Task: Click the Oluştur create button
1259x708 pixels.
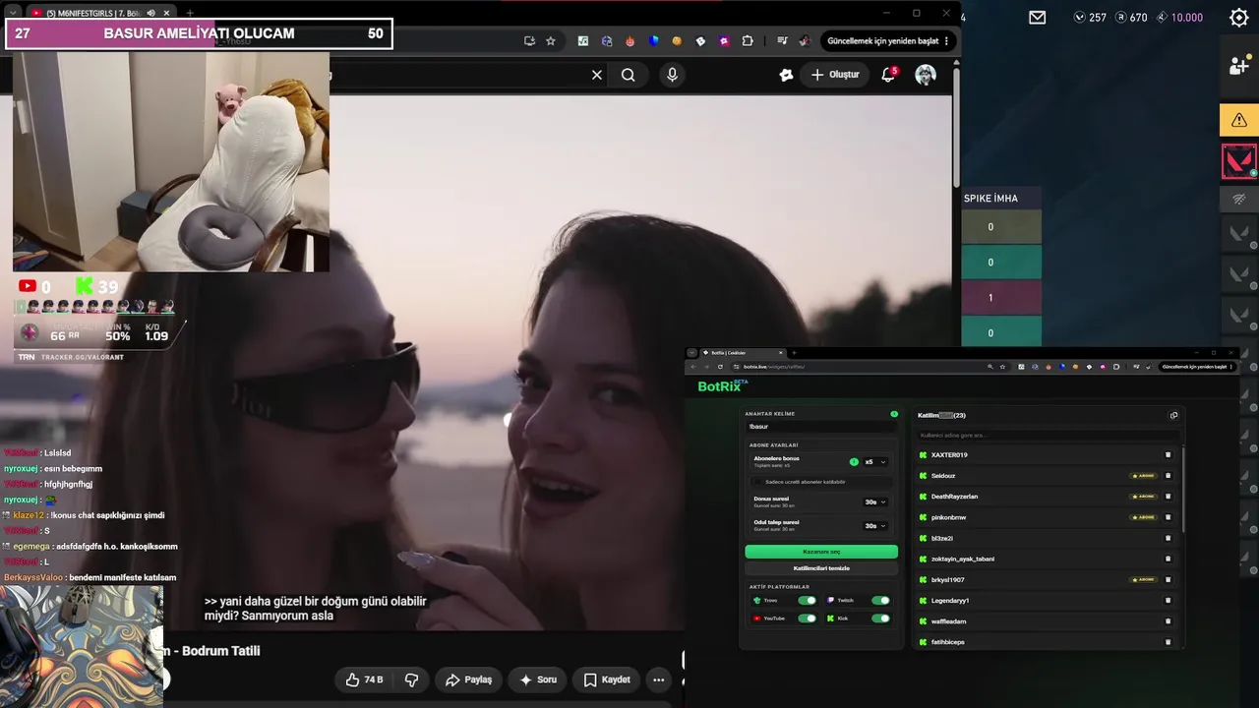Action: [x=835, y=75]
